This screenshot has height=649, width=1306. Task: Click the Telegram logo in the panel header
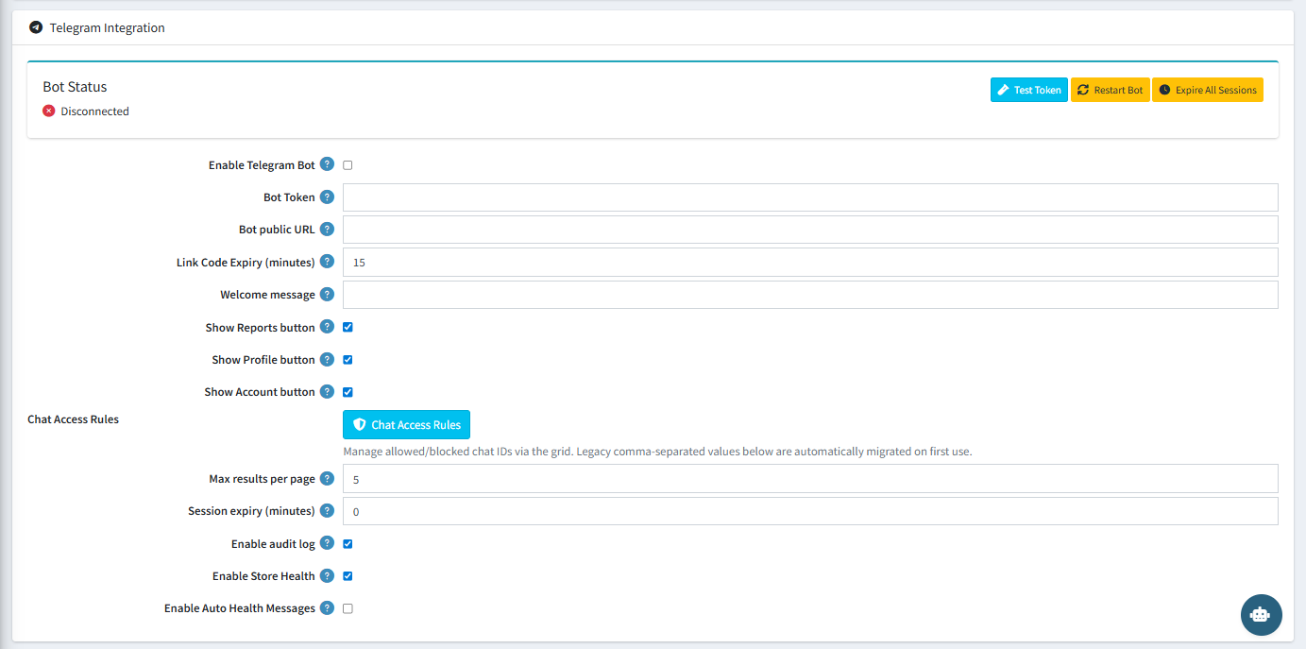36,27
